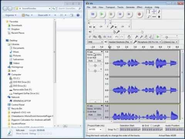185x139 pixels.
Task: Open the Headset Earphone output device dropdown
Action: click(120, 42)
